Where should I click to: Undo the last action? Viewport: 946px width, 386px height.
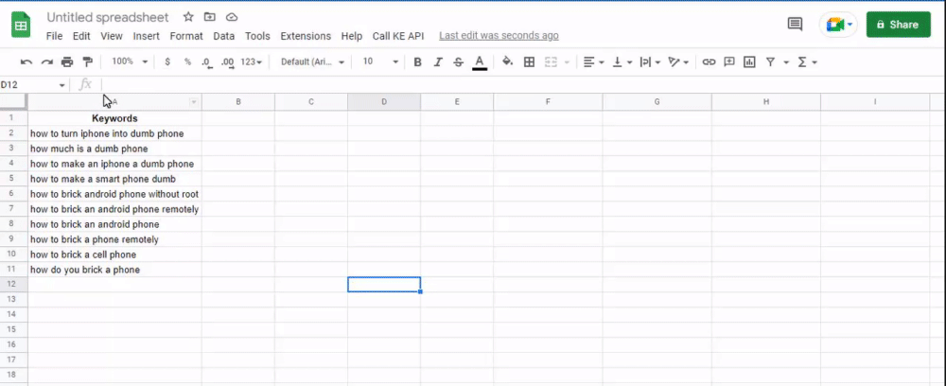[x=26, y=62]
